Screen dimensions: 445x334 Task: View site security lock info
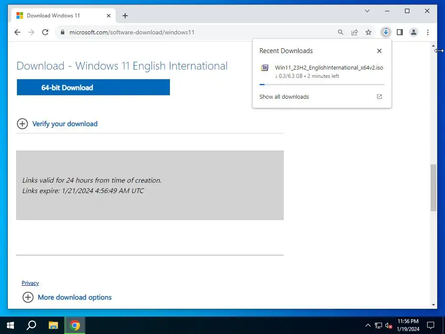tap(63, 32)
